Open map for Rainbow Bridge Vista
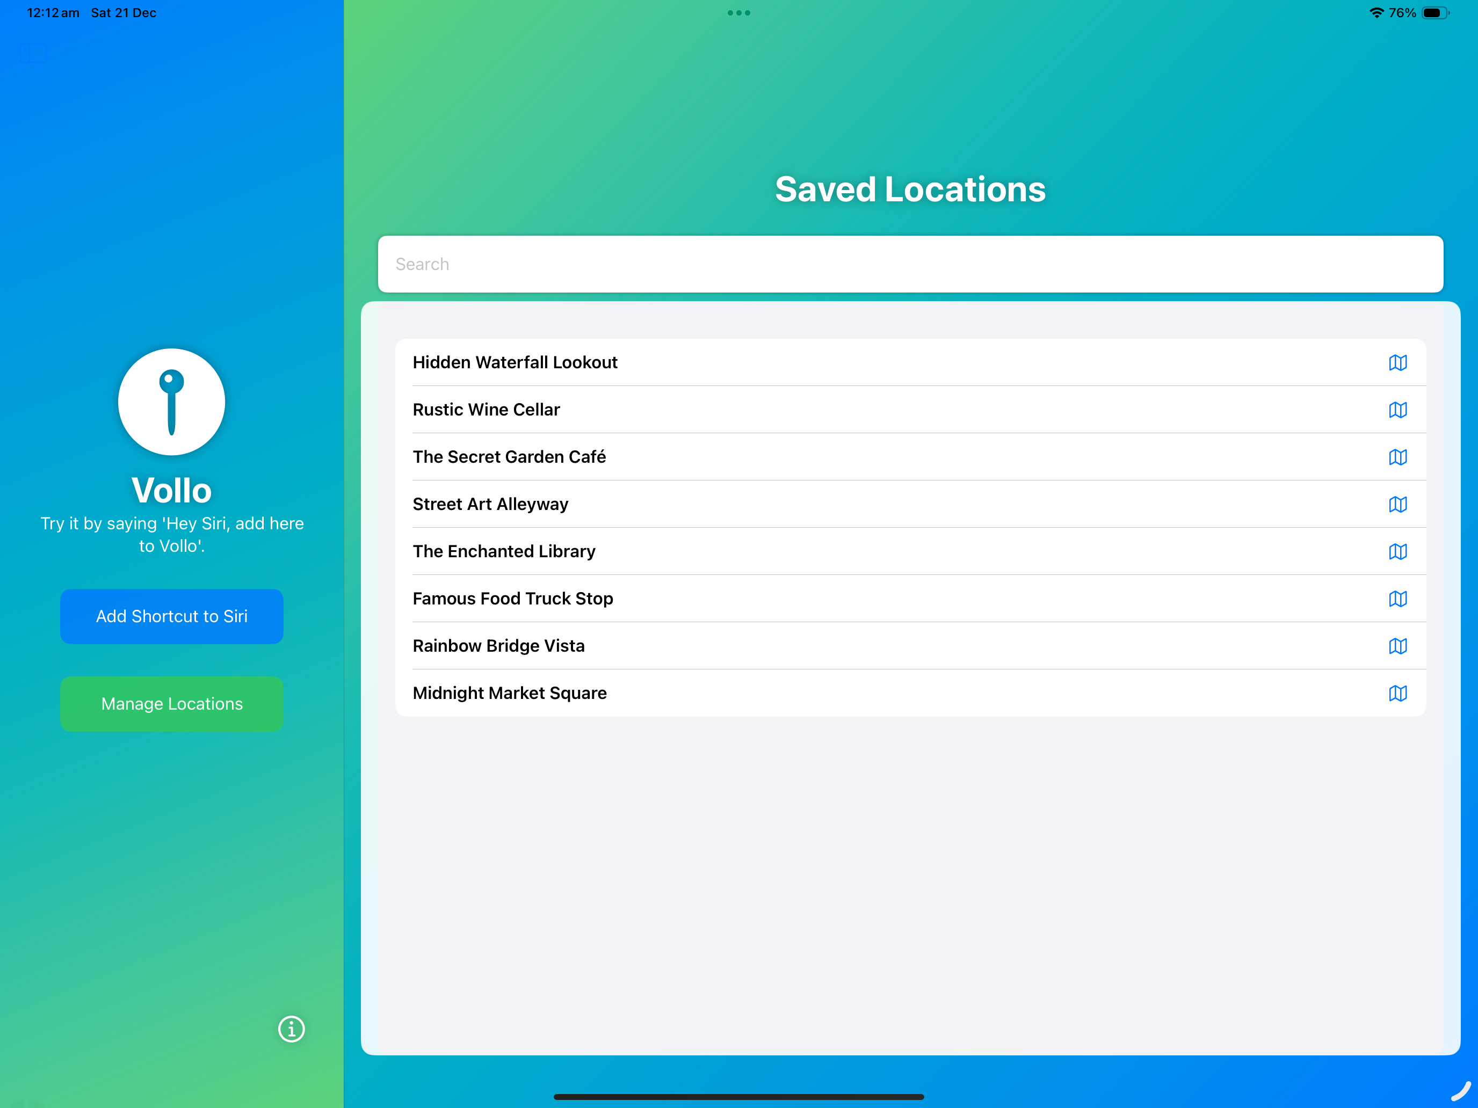Image resolution: width=1478 pixels, height=1108 pixels. [x=1397, y=646]
